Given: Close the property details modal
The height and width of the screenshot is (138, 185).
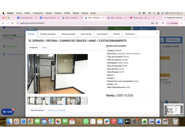Looking at the screenshot, I should pos(157,33).
